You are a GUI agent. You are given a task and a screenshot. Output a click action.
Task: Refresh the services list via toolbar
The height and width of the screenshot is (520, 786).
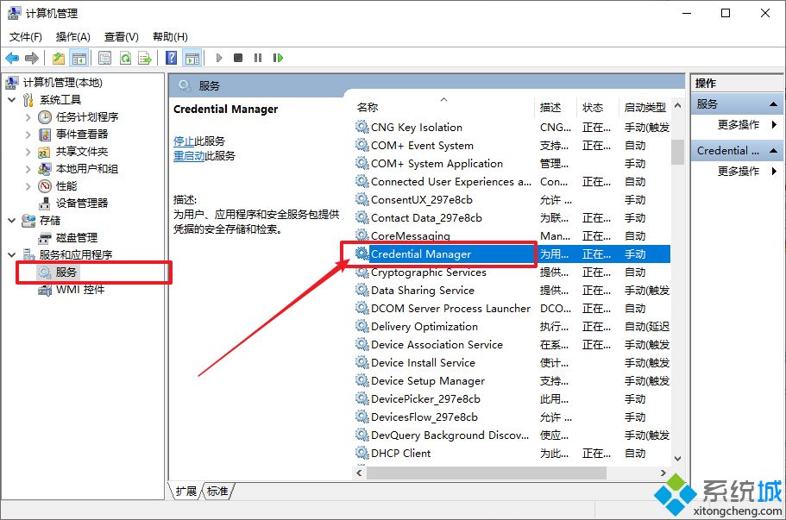(125, 58)
